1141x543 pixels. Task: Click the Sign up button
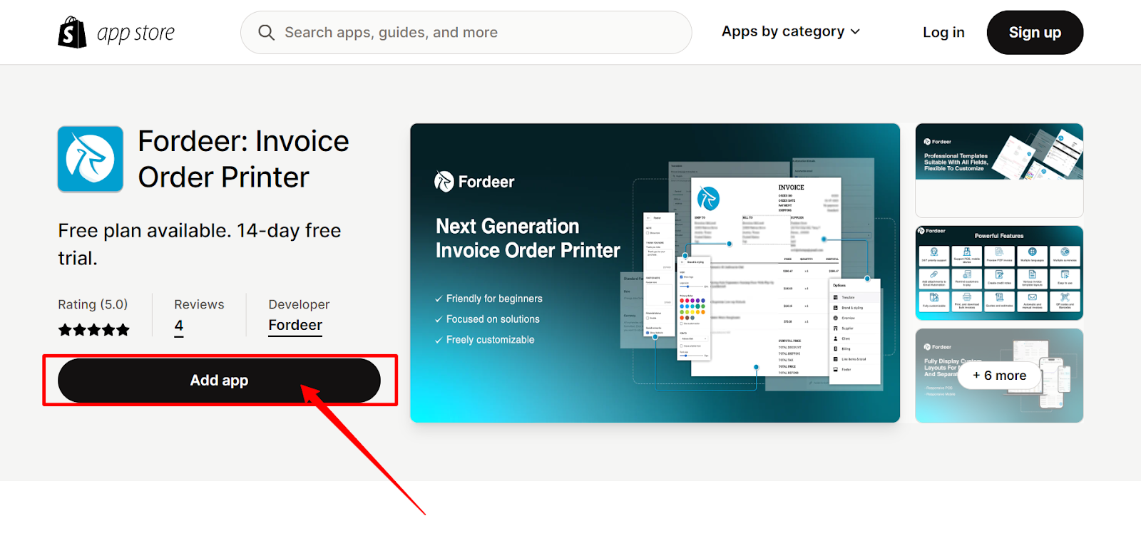click(x=1035, y=33)
